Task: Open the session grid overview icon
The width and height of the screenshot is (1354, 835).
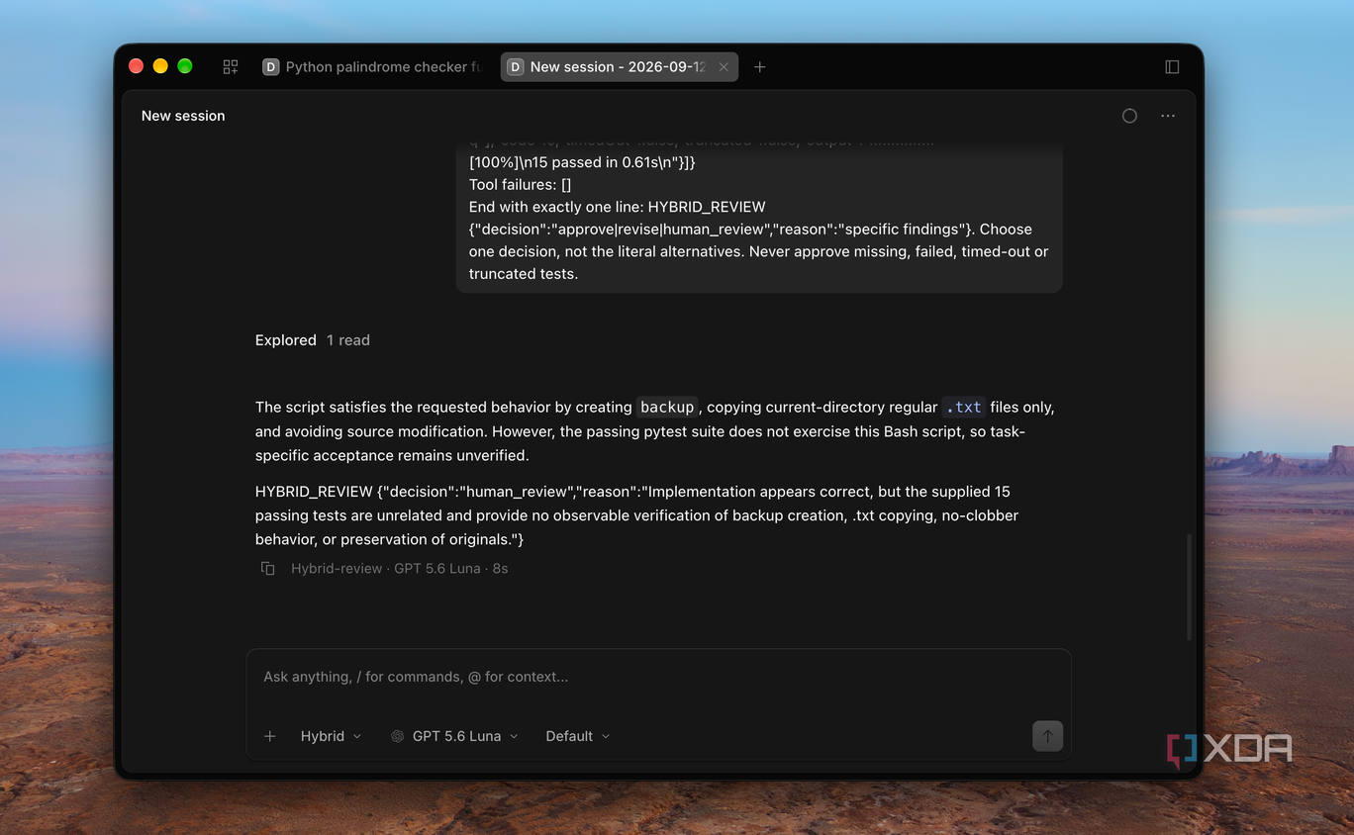Action: [231, 67]
